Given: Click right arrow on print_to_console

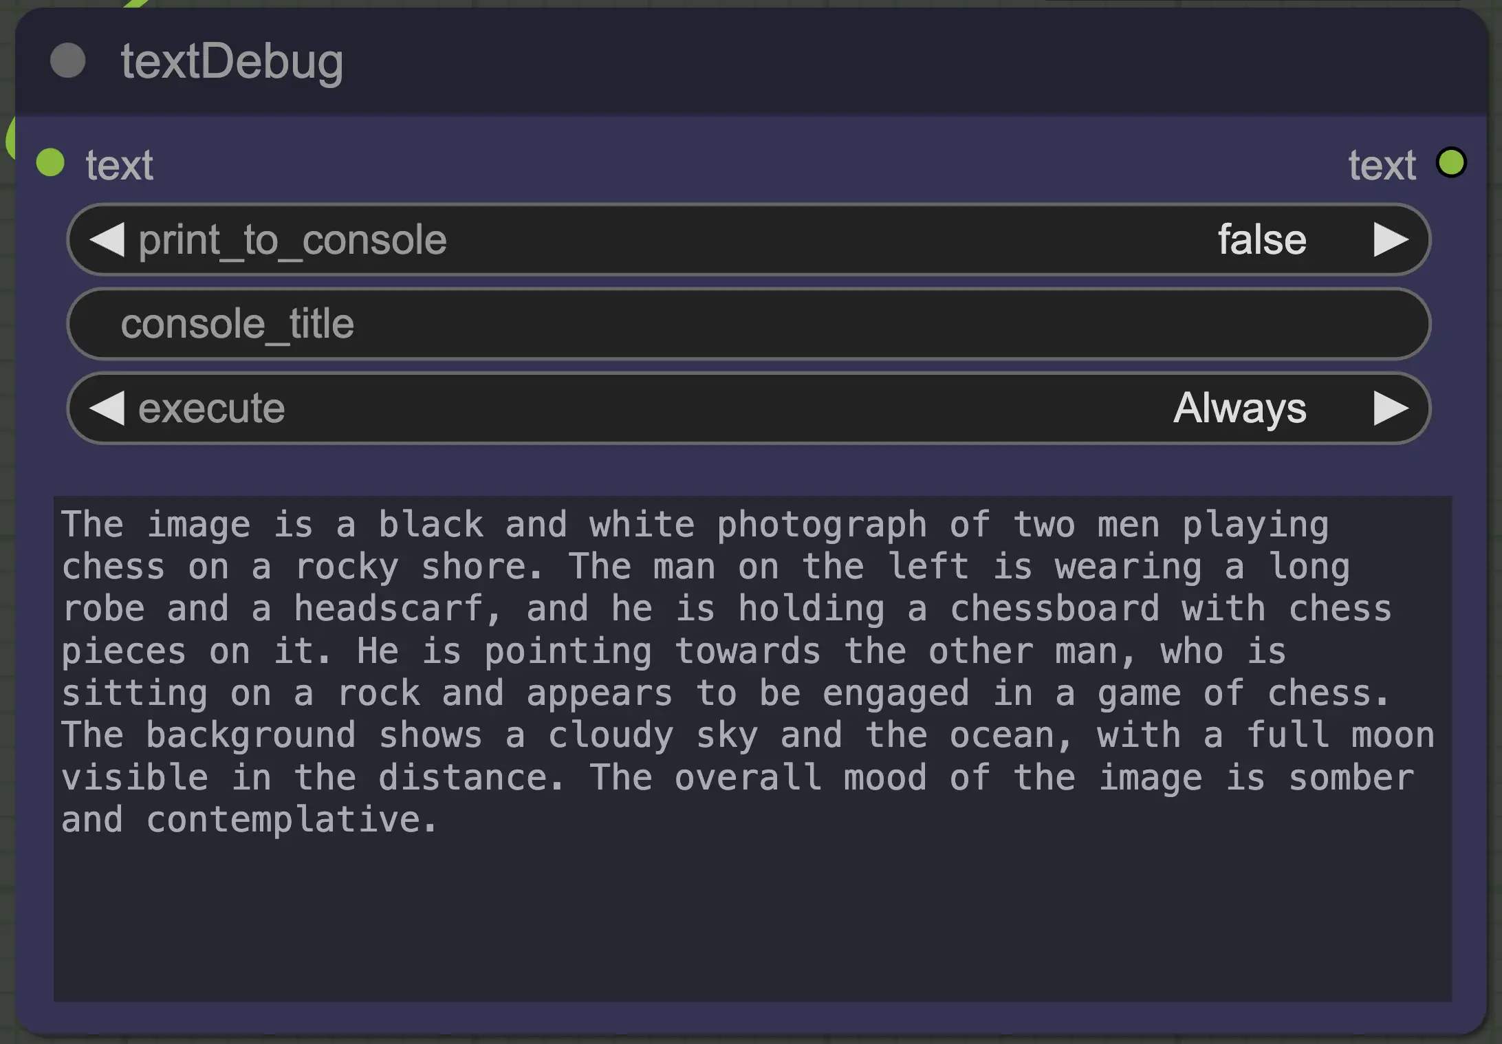Looking at the screenshot, I should [x=1390, y=239].
